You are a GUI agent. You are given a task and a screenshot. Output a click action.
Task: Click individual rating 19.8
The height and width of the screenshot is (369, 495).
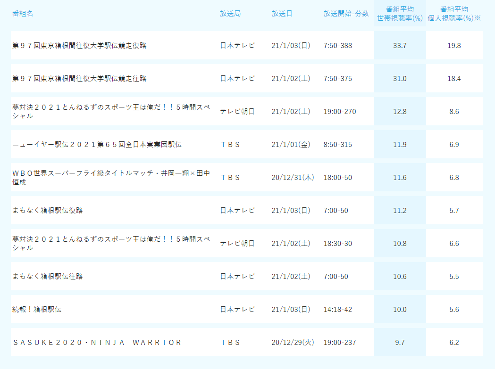454,45
